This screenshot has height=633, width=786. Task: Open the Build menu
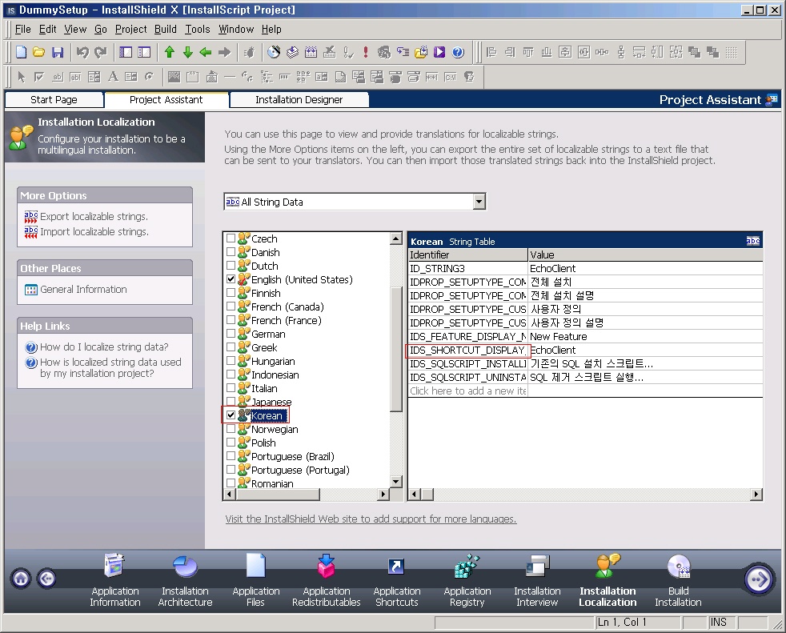(x=166, y=29)
